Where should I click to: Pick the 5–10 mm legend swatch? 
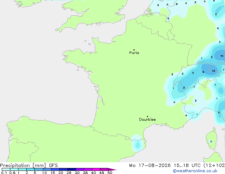[x=39, y=169]
